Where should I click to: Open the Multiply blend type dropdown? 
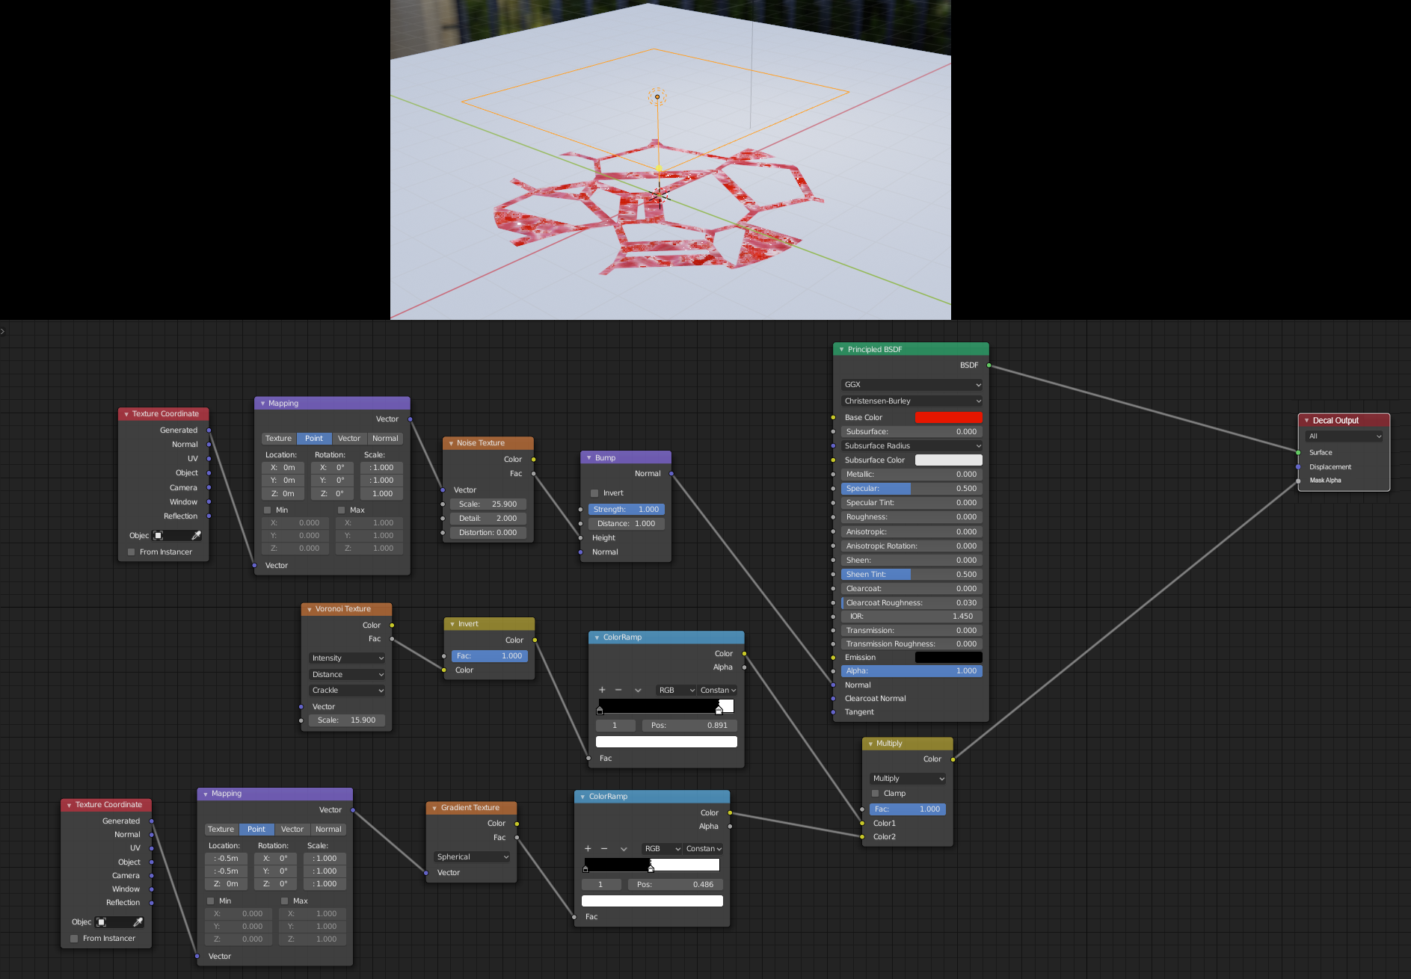point(908,779)
